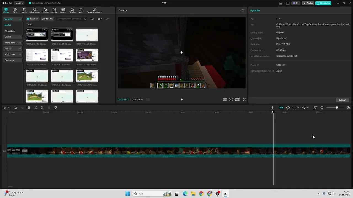Viewport: 353px width, 198px height.
Task: Click the zoom in timeline icon
Action: [x=348, y=108]
